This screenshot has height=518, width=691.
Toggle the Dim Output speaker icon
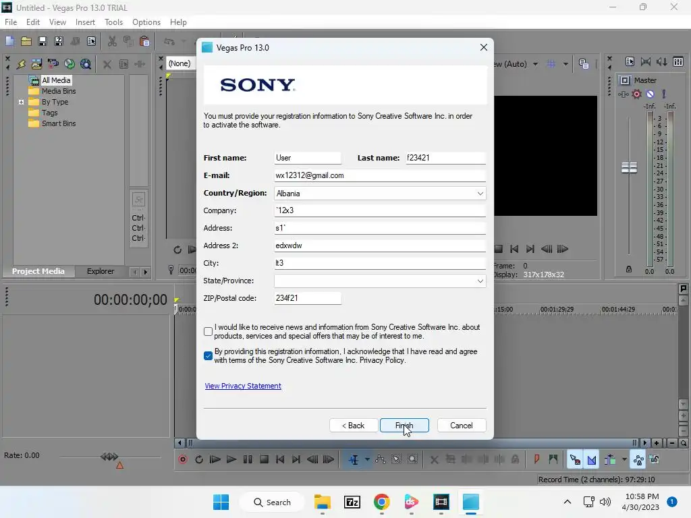point(662,61)
